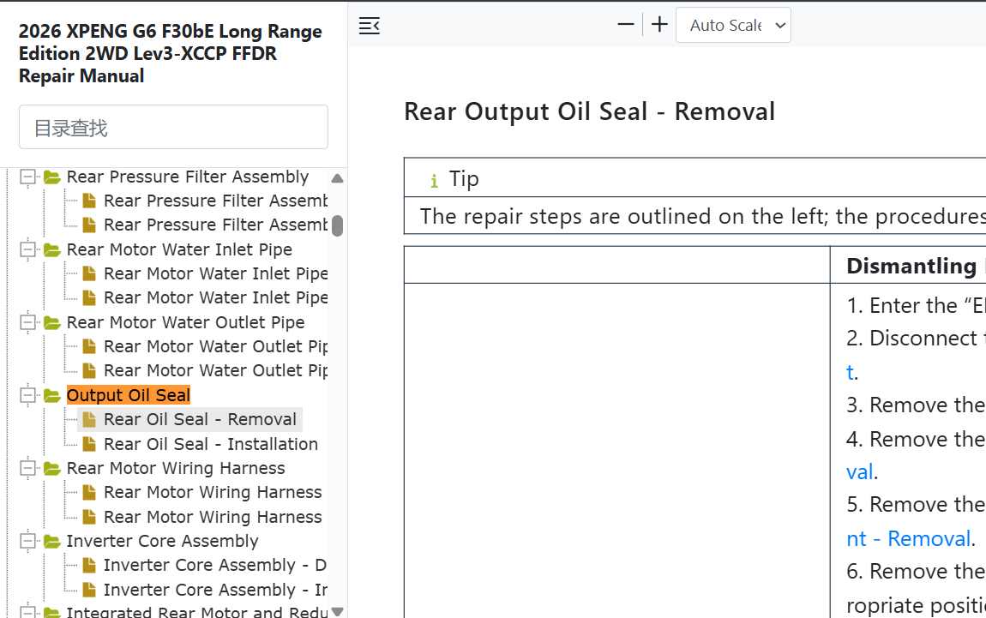Click the 2026 XPENG G6 Repair Manual title
The height and width of the screenshot is (618, 986).
coord(170,53)
